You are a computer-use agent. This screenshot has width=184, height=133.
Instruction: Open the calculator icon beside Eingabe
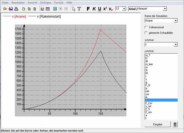(175, 124)
